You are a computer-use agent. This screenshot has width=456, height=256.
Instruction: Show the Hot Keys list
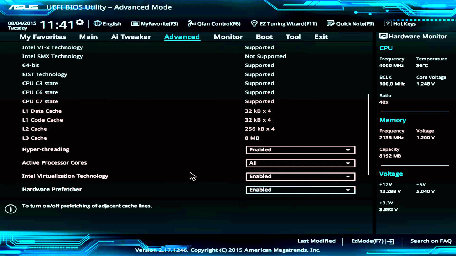400,24
